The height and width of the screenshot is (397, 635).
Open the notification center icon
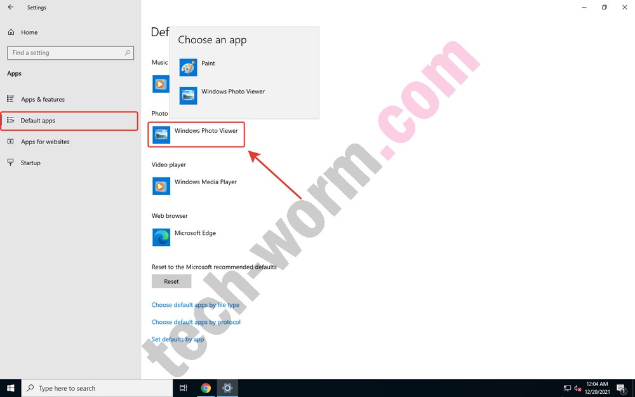click(x=620, y=388)
